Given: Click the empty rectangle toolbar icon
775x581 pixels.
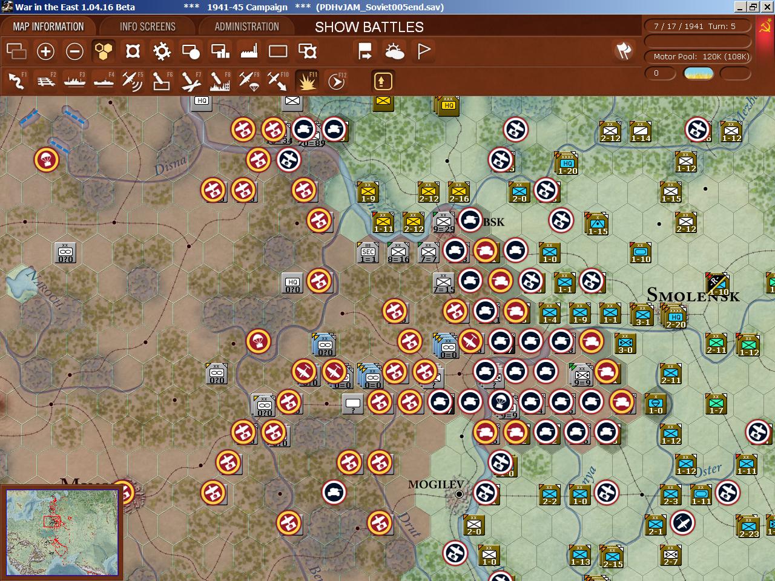Looking at the screenshot, I should point(278,51).
